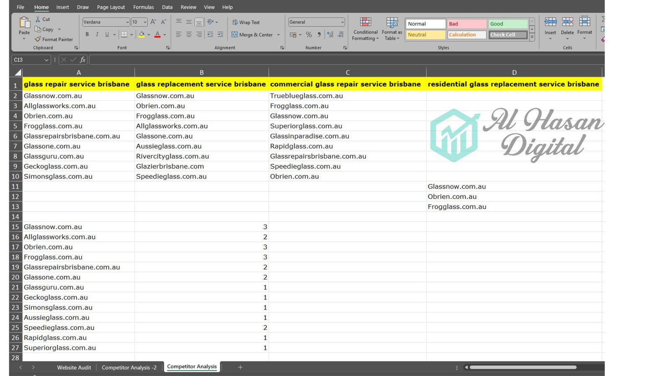This screenshot has height=376, width=670.
Task: Click the Format cells icon
Action: (585, 22)
